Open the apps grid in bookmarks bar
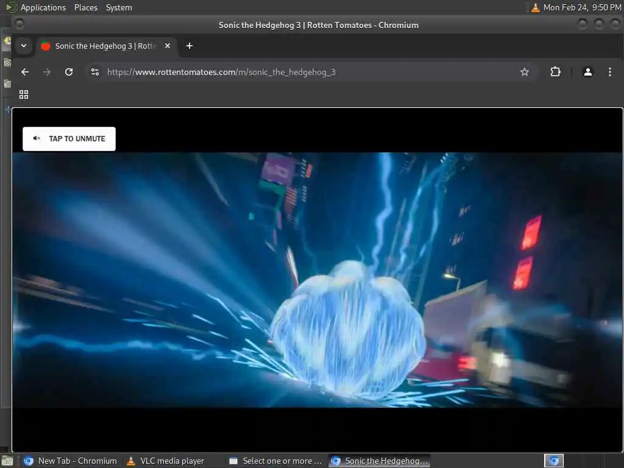 tap(24, 94)
